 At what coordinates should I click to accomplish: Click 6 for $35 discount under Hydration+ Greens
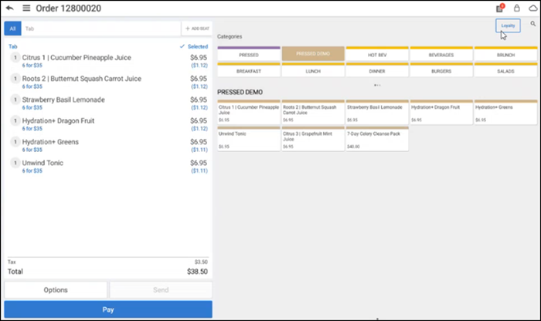[x=32, y=150]
